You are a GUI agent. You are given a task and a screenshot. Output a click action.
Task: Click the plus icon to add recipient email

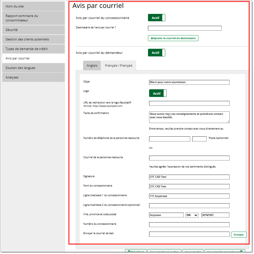tap(152, 38)
